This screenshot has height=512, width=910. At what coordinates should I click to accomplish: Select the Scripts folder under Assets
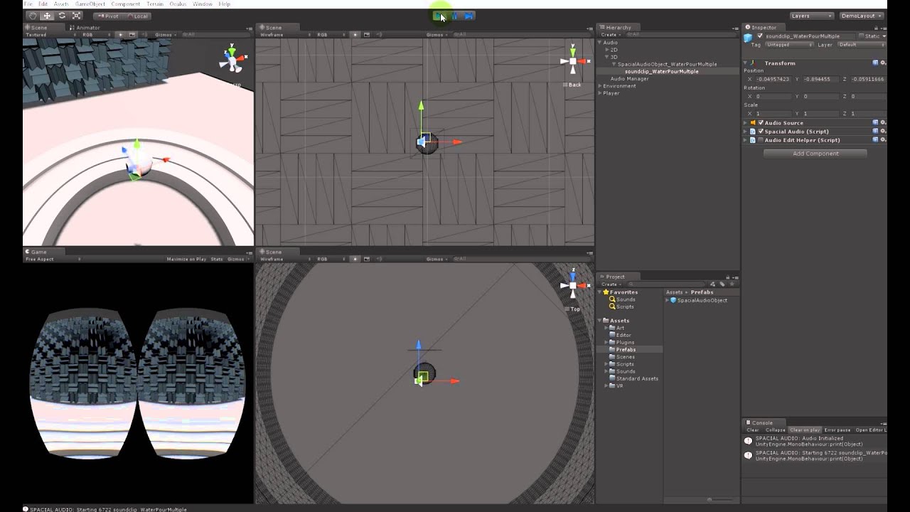[x=625, y=364]
